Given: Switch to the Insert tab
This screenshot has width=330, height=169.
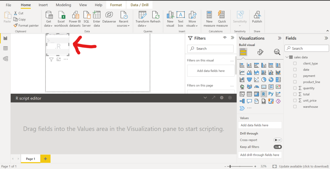Looking at the screenshot, I should coord(43,5).
